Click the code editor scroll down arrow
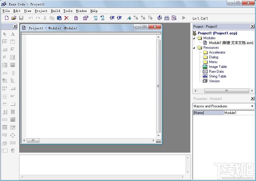256x181 pixels. tap(158, 136)
